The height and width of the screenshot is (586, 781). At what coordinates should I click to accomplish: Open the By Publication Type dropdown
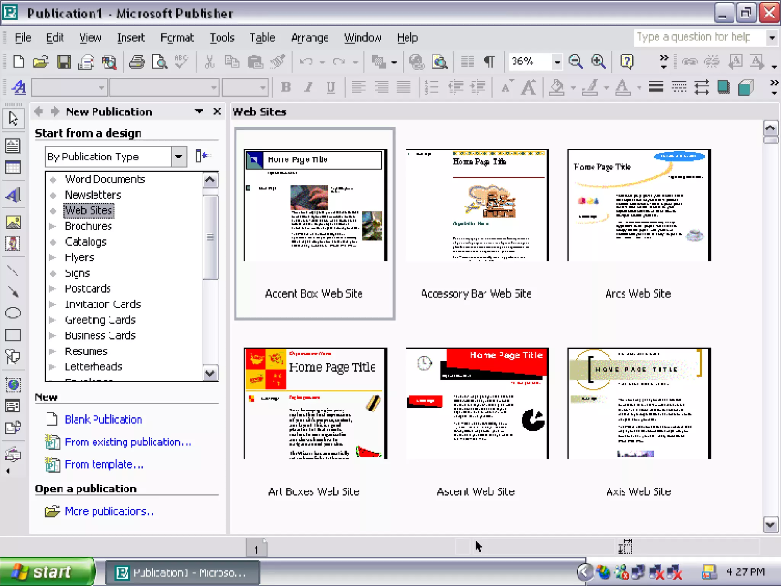tap(178, 157)
